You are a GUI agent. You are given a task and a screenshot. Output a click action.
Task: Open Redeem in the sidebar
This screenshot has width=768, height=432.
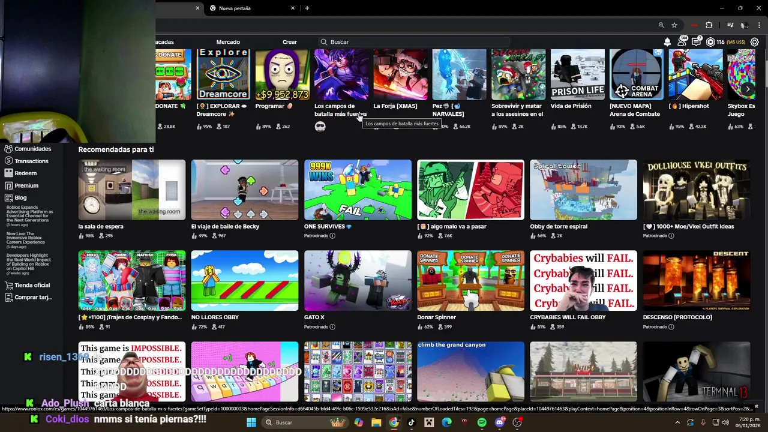coord(20,173)
